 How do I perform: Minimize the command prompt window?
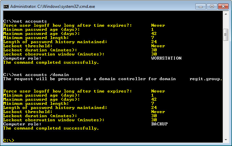point(200,7)
